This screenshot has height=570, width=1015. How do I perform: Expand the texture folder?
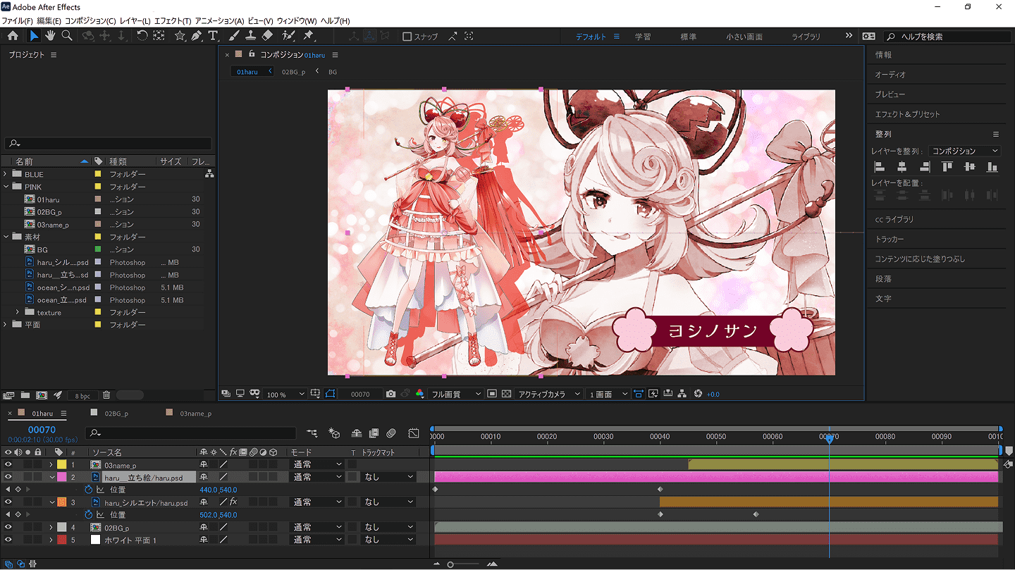point(18,312)
